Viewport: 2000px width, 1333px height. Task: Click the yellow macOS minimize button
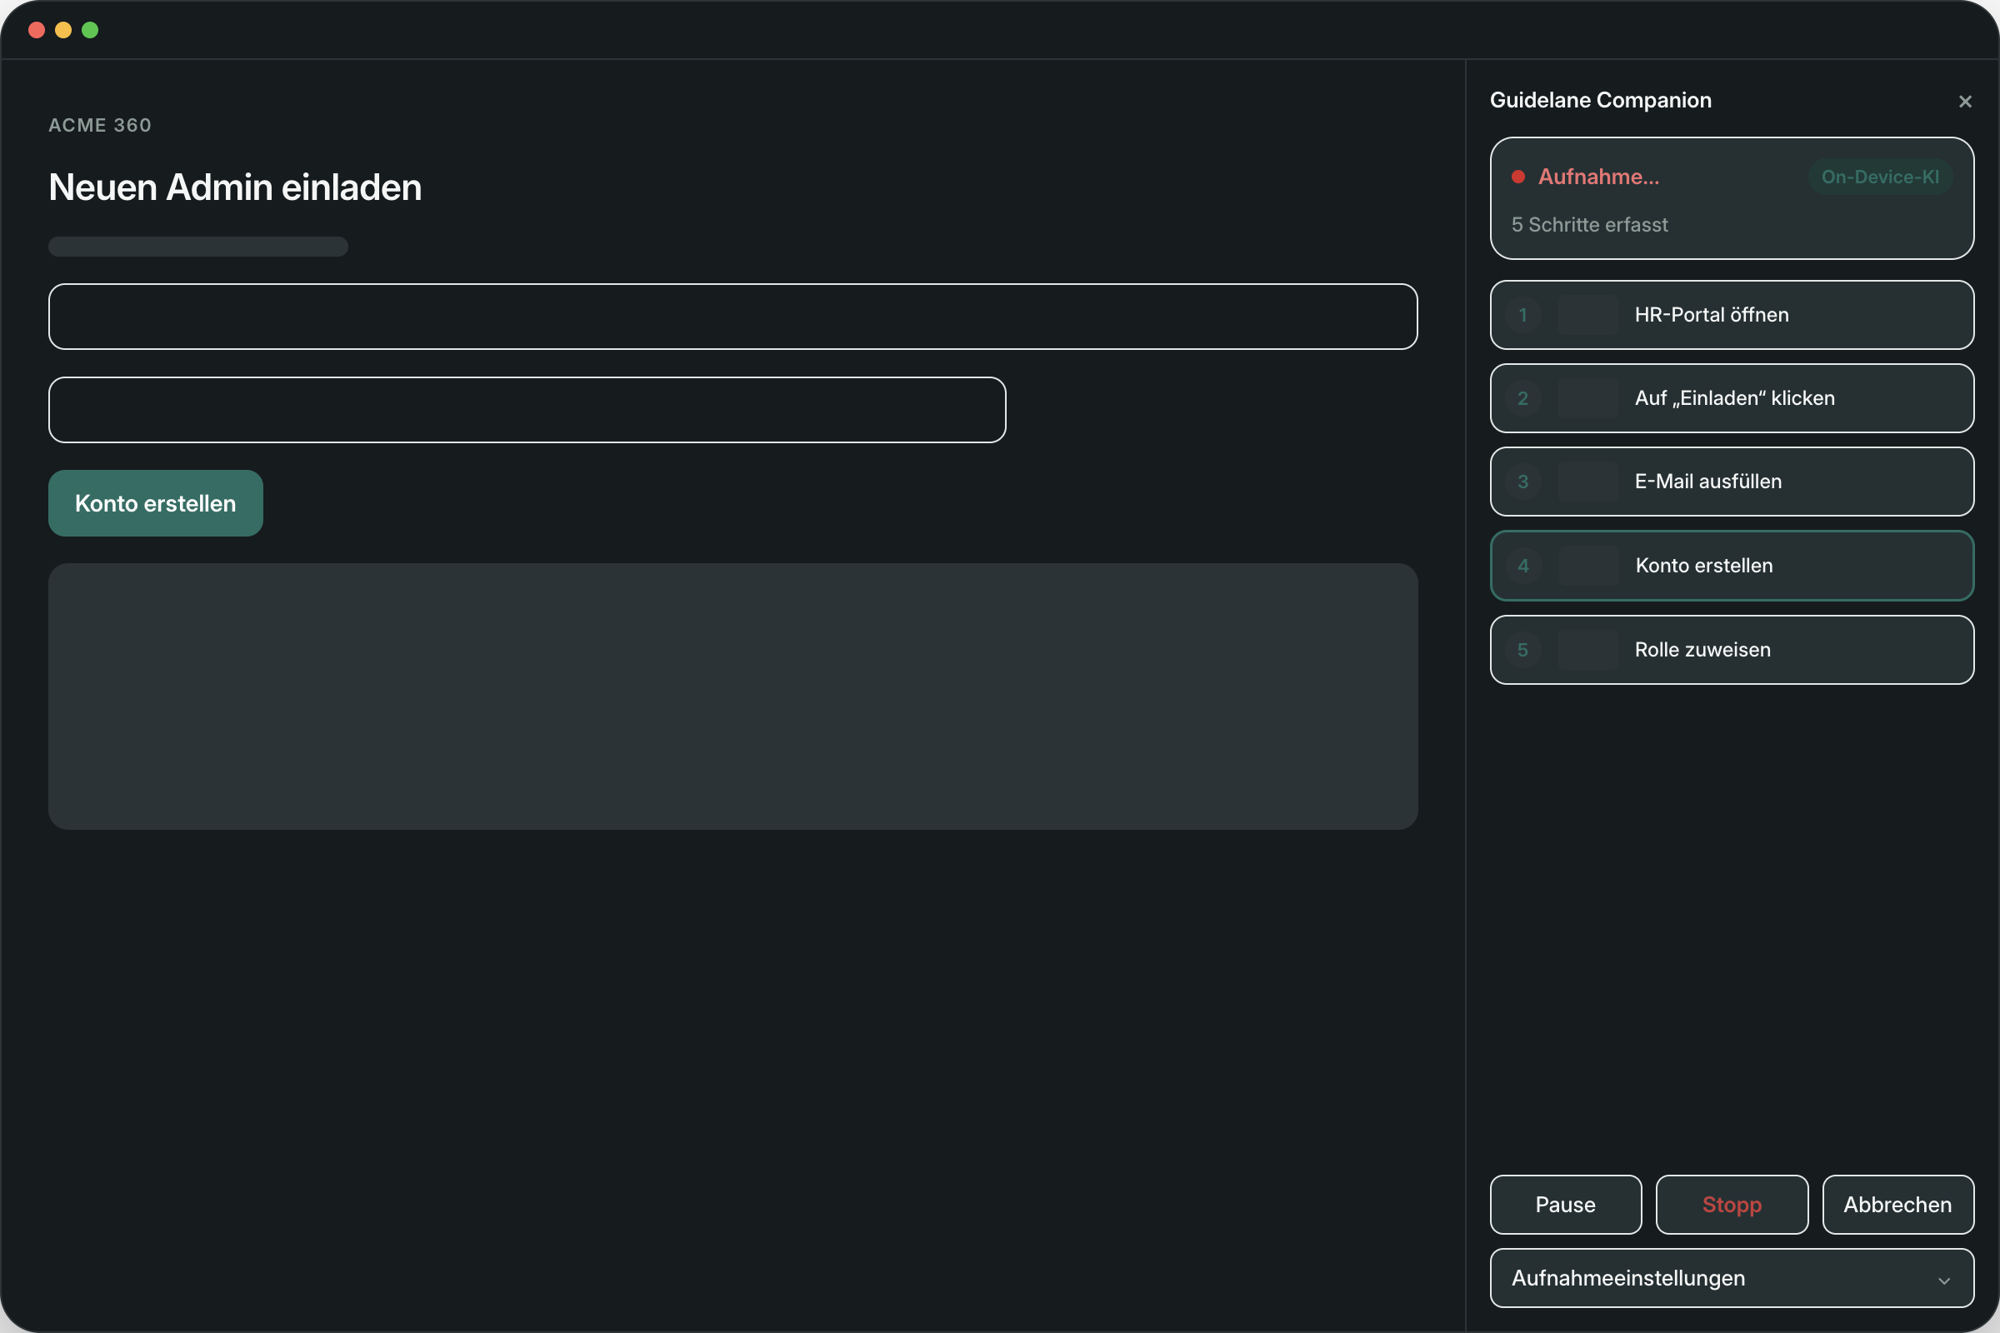pos(63,30)
